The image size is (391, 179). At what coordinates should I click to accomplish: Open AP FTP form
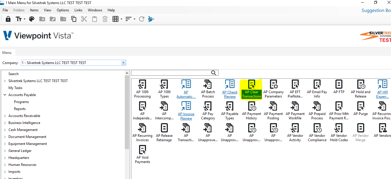pyautogui.click(x=339, y=87)
